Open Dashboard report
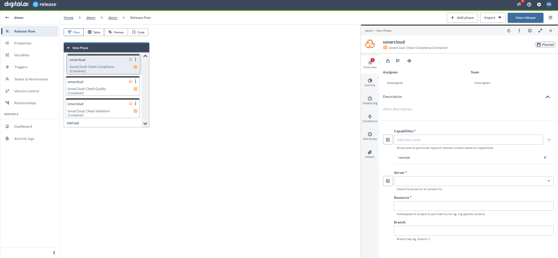Image resolution: width=558 pixels, height=258 pixels. click(30, 127)
